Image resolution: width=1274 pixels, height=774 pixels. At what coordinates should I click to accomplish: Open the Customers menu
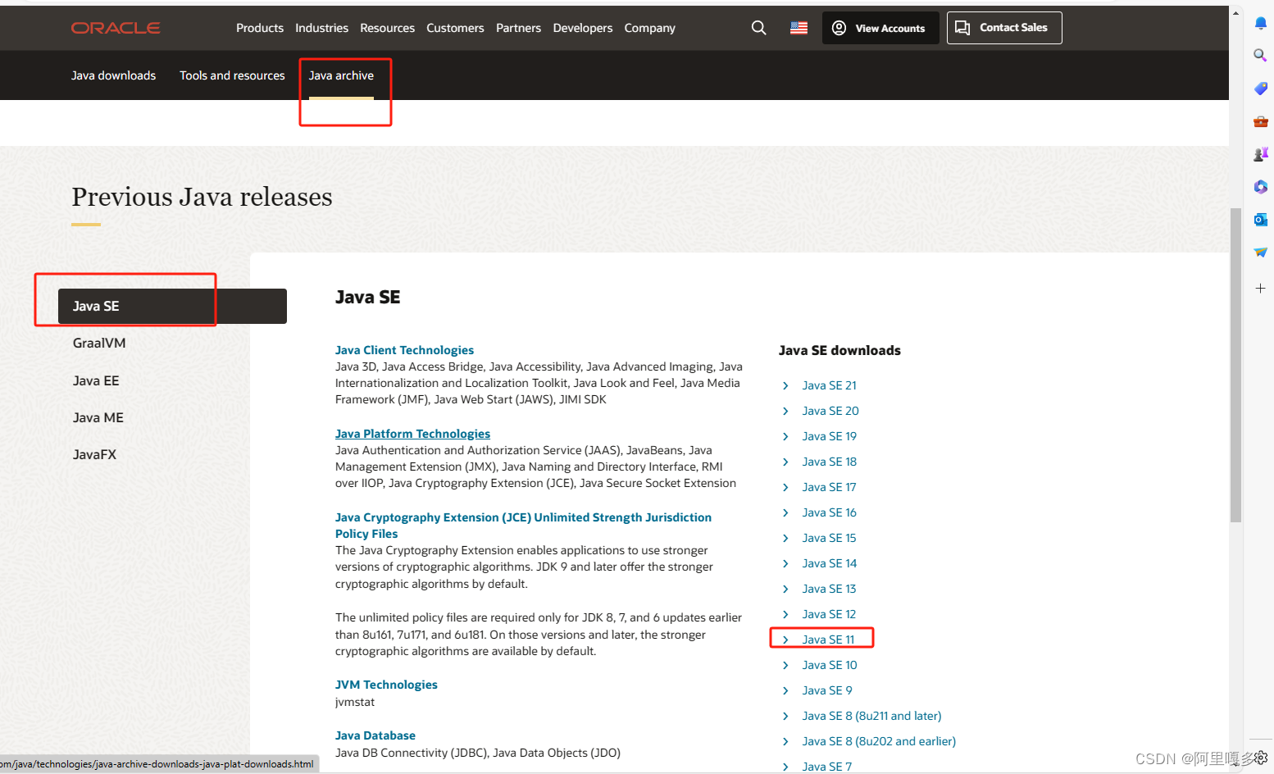tap(455, 28)
